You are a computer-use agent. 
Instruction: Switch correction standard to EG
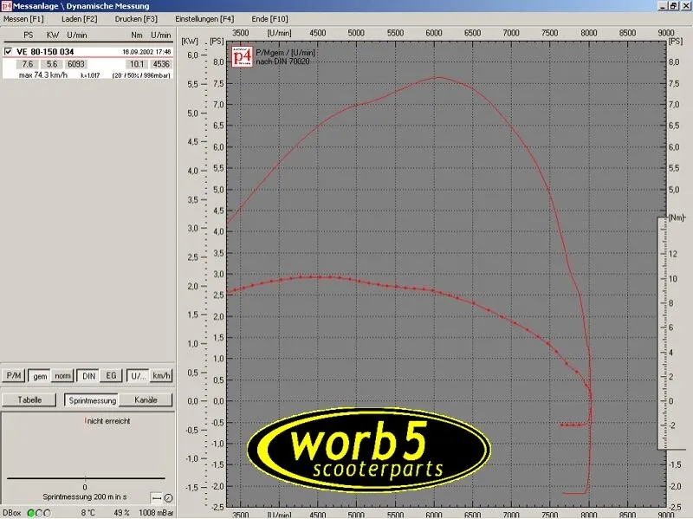tap(112, 375)
